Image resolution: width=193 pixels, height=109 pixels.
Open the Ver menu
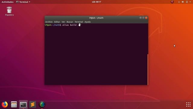(63, 22)
